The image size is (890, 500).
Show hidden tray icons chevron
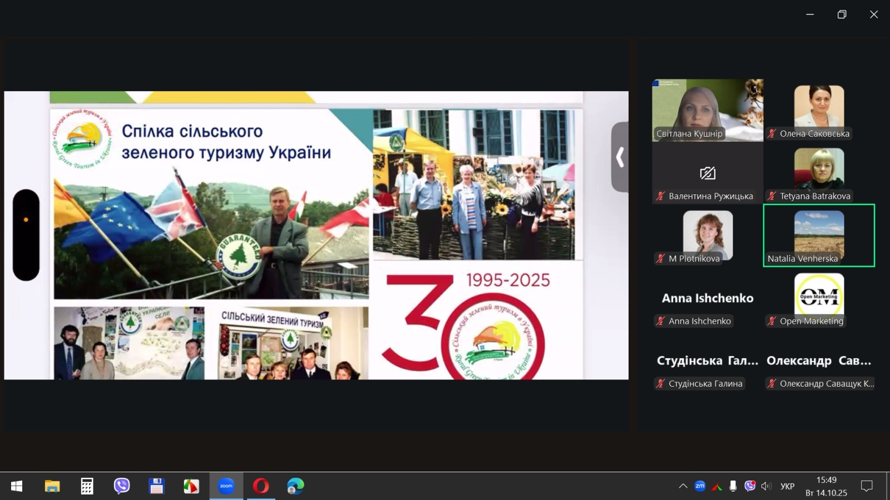tap(683, 486)
